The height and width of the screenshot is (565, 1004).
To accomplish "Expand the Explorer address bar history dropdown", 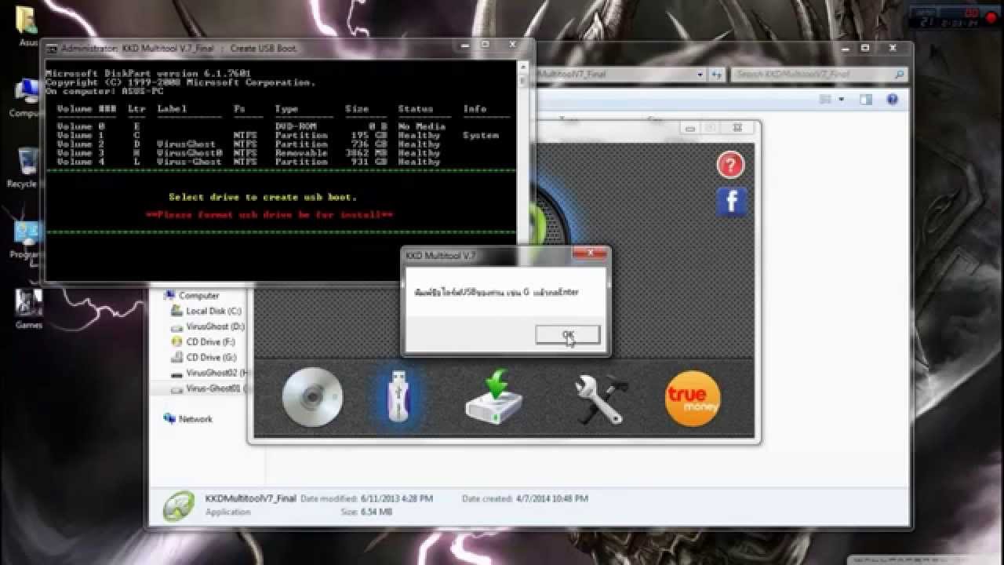I will (x=700, y=75).
